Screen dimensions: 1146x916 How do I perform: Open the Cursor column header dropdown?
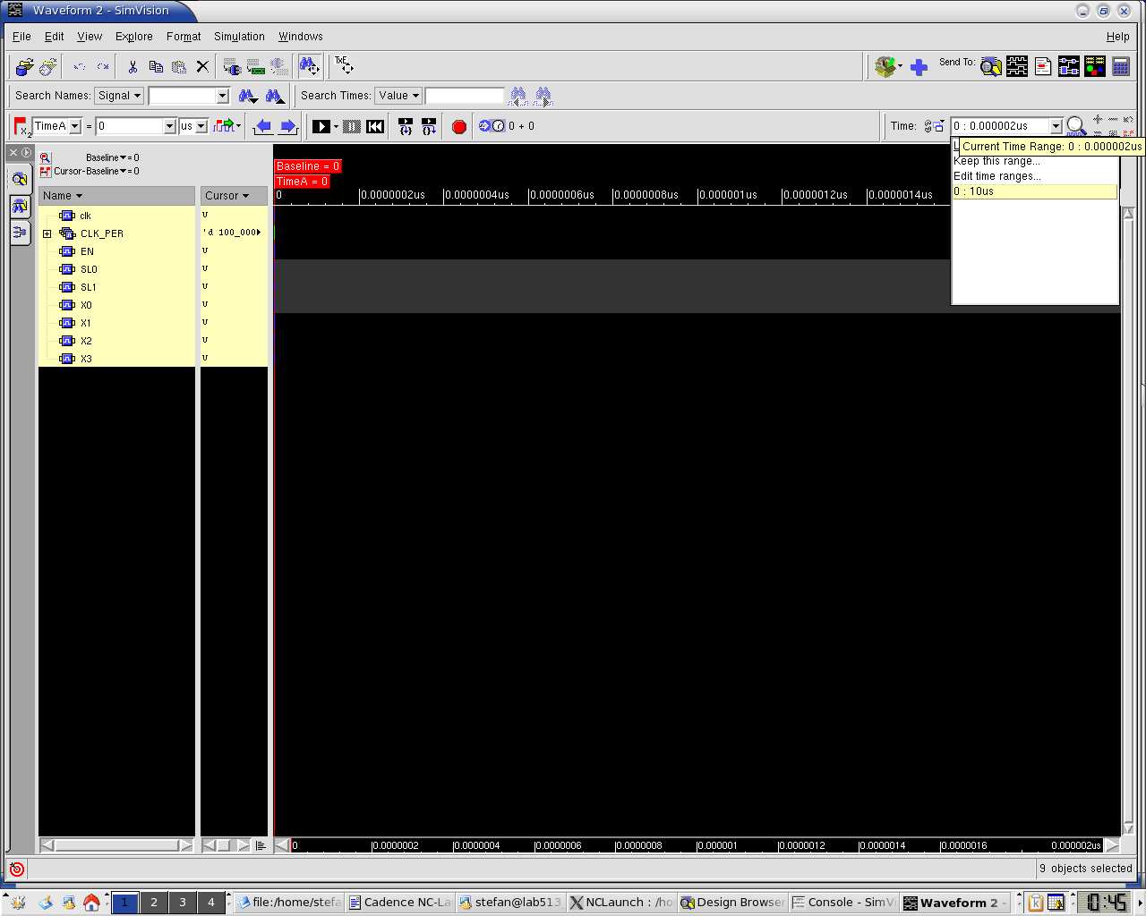245,196
